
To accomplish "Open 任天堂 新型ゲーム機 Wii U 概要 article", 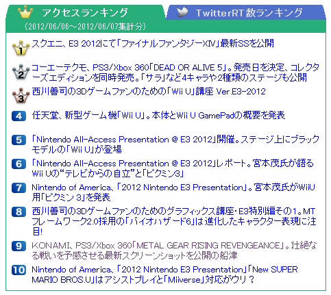I will 158,115.
